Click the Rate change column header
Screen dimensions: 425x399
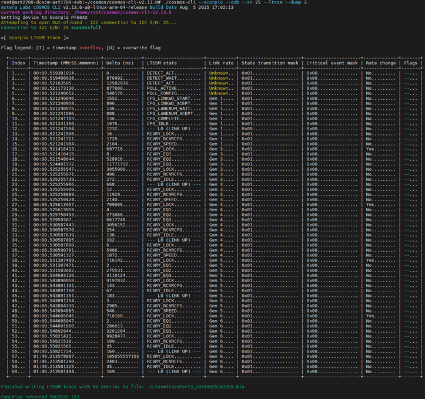coord(380,63)
